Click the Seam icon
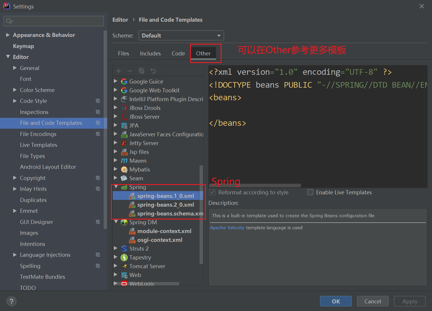The width and height of the screenshot is (432, 311). [124, 178]
